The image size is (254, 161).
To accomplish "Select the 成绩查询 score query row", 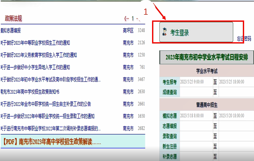I will [169, 91].
